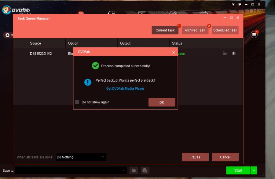The image size is (275, 179).
Task: Click the Source column header
Action: (x=35, y=43)
